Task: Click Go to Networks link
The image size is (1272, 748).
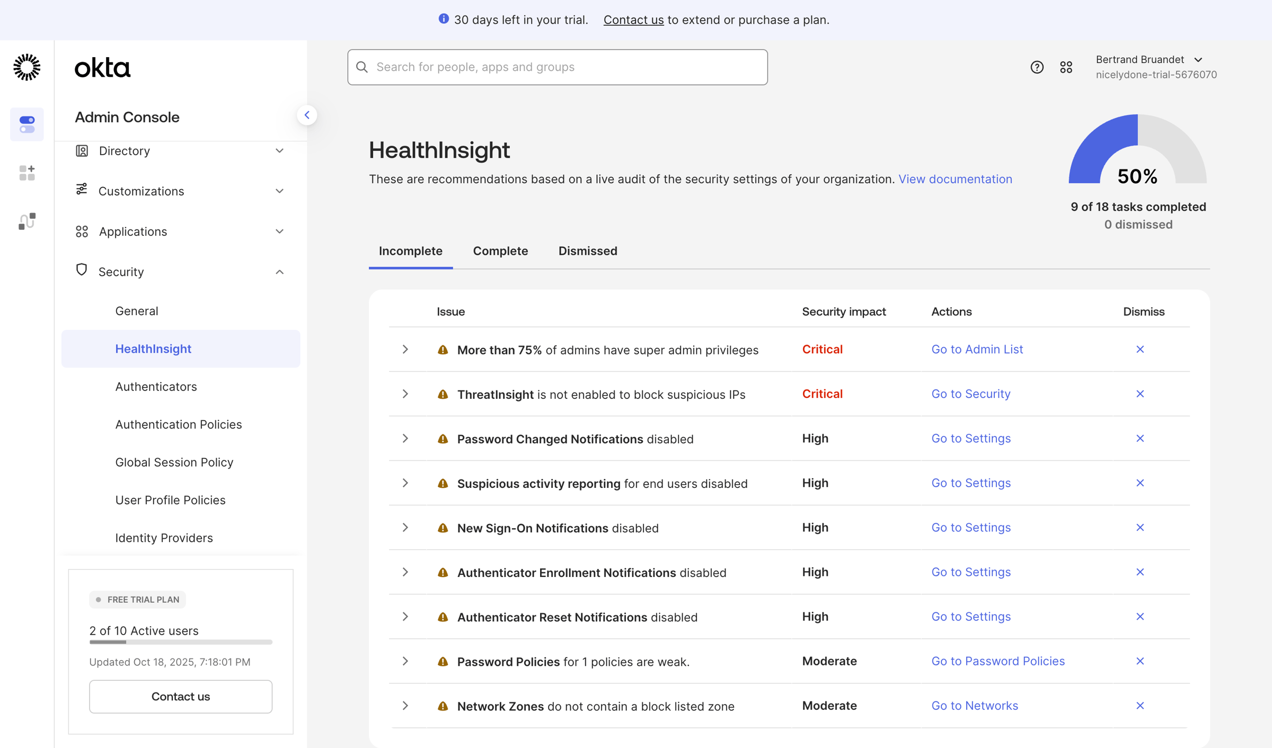Action: coord(975,706)
